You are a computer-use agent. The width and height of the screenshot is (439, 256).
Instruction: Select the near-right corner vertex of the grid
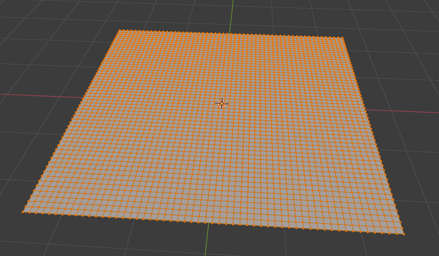point(404,234)
